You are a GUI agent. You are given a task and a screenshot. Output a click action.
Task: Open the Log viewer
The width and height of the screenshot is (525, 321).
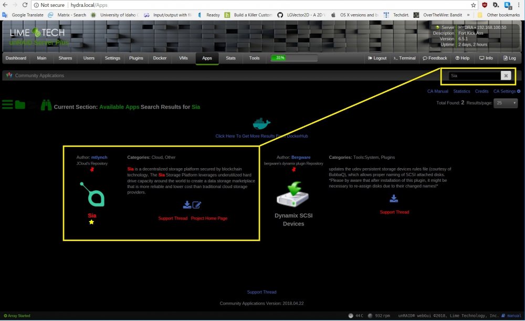510,58
